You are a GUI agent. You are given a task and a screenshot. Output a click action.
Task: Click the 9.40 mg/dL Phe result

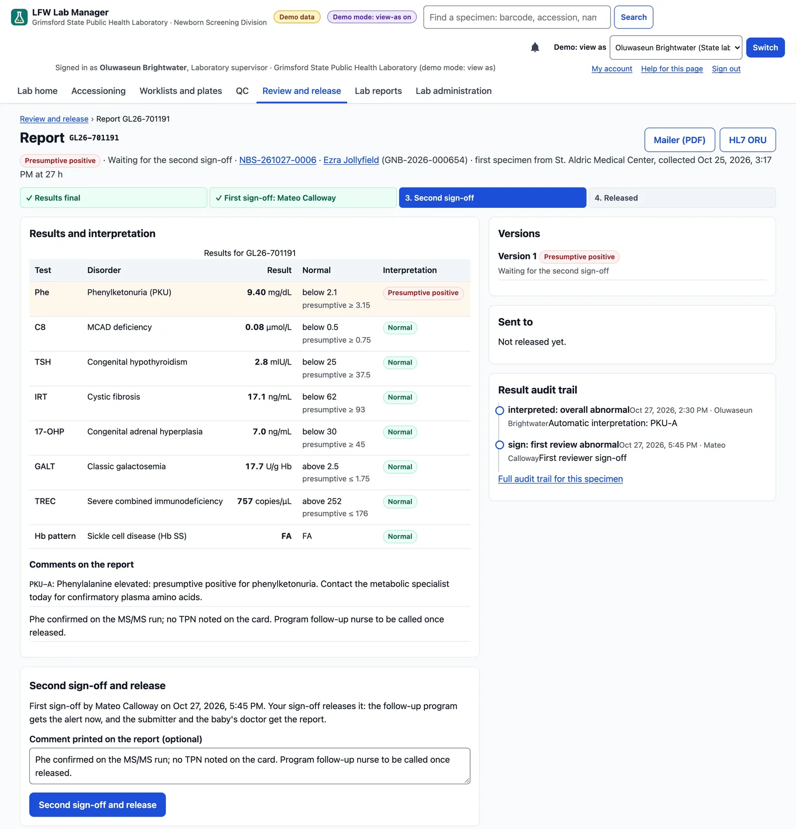point(269,292)
